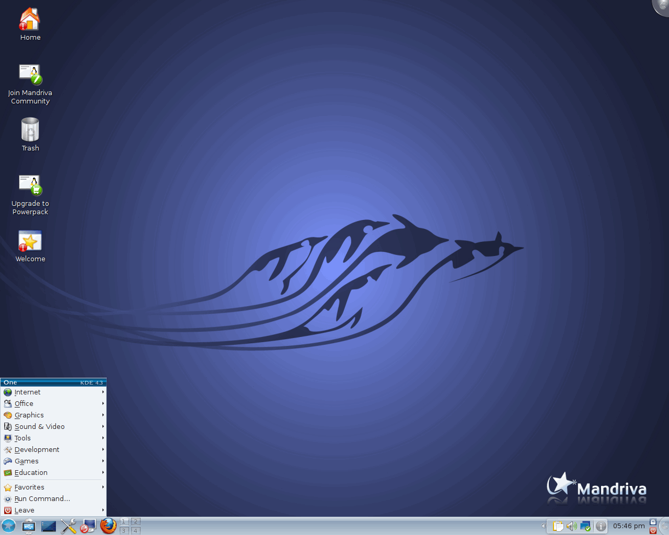The width and height of the screenshot is (669, 535).
Task: Open the Office submenu
Action: pyautogui.click(x=53, y=404)
